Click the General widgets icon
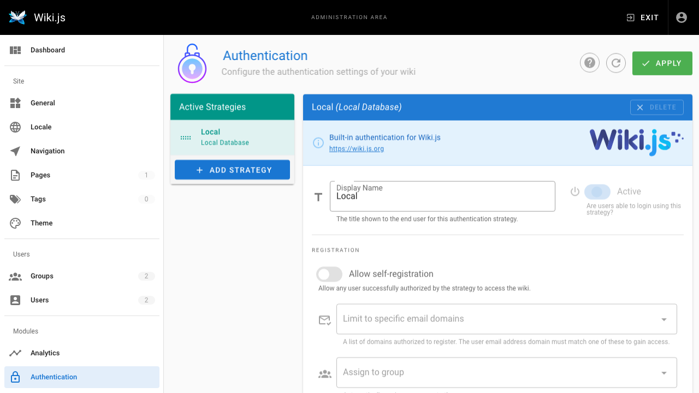Viewport: 699px width, 393px height. click(15, 103)
